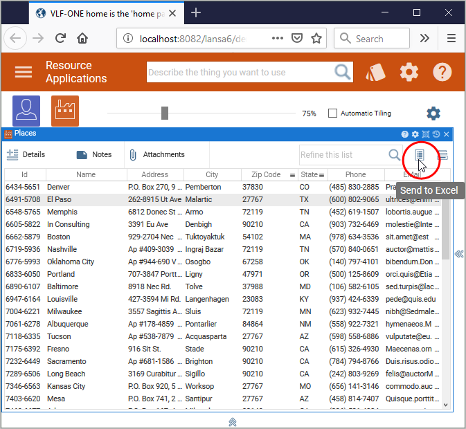Viewport: 466px width, 429px height.
Task: Open the Zip Code column filter menu
Action: (x=292, y=175)
